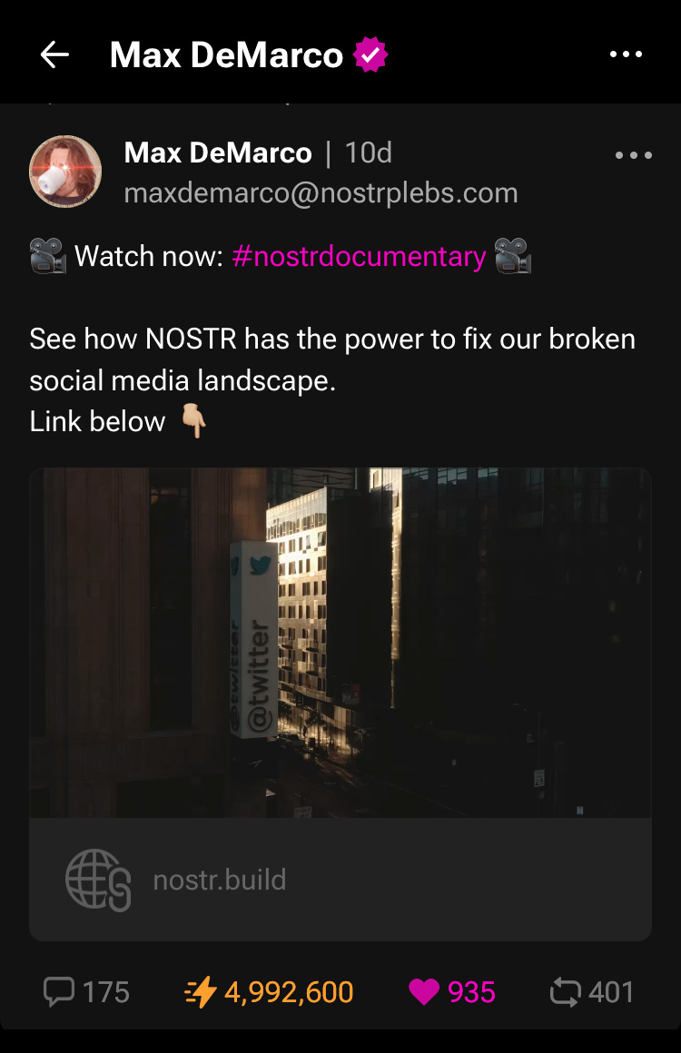Open the nostr.build link
The height and width of the screenshot is (1053, 681).
[x=220, y=880]
